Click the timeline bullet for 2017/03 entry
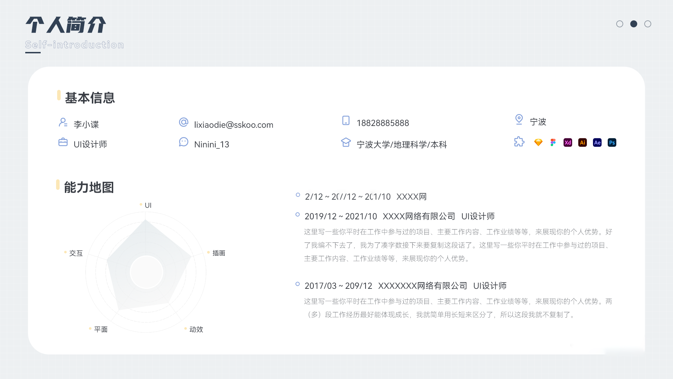 coord(298,284)
